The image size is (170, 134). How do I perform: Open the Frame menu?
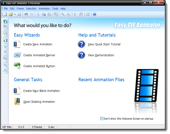[x=20, y=9]
